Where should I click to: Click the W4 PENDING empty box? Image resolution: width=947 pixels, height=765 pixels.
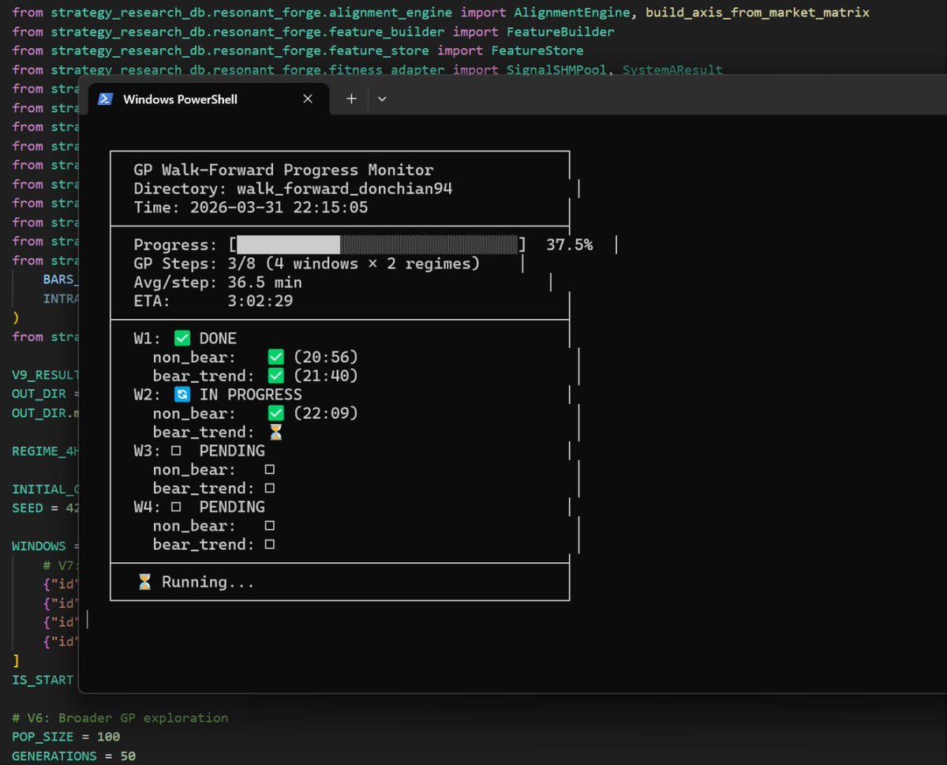[176, 507]
